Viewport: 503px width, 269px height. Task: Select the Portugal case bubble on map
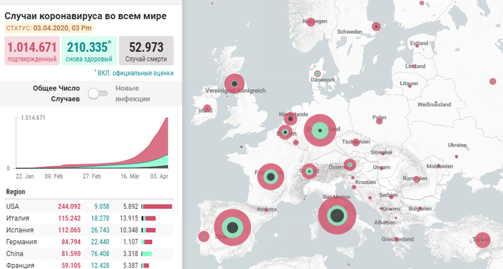pyautogui.click(x=203, y=237)
